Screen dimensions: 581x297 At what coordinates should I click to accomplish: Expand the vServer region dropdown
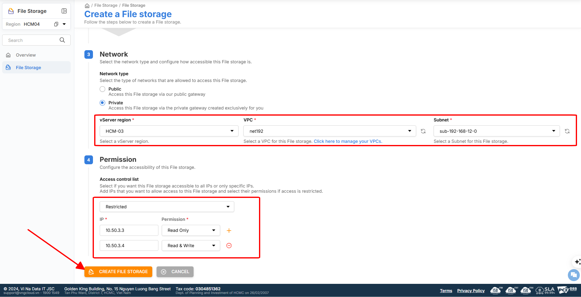pos(169,131)
